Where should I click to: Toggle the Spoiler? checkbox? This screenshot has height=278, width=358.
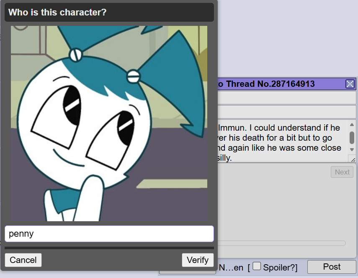[x=257, y=266]
